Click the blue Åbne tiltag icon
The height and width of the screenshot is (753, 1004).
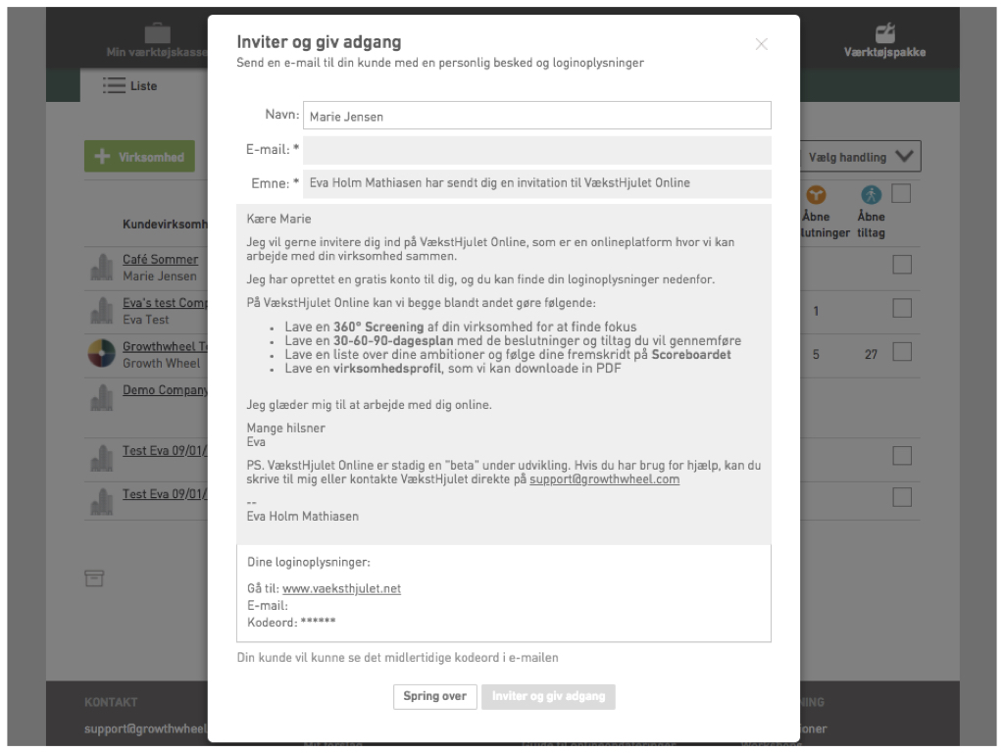point(871,195)
